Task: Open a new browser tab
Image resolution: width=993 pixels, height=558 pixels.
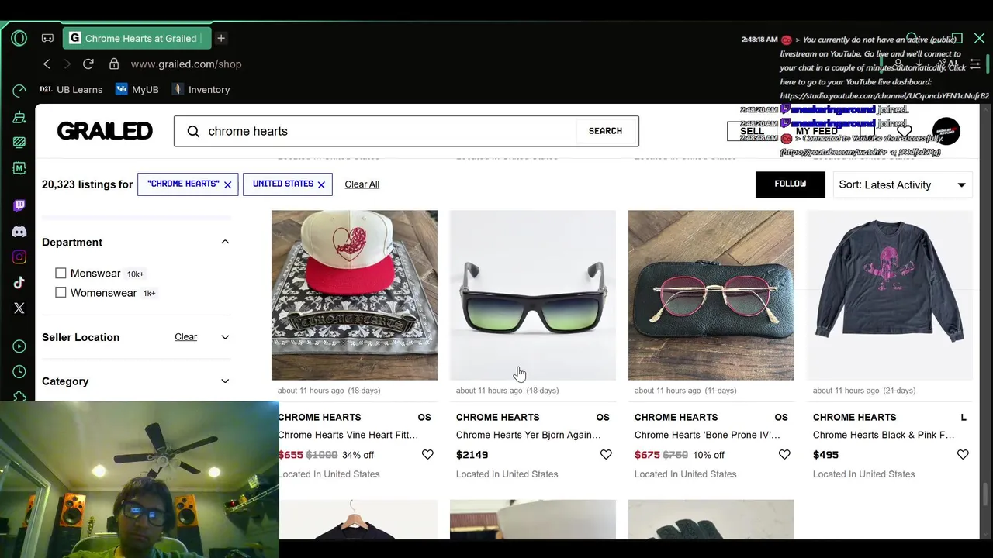Action: click(x=221, y=38)
